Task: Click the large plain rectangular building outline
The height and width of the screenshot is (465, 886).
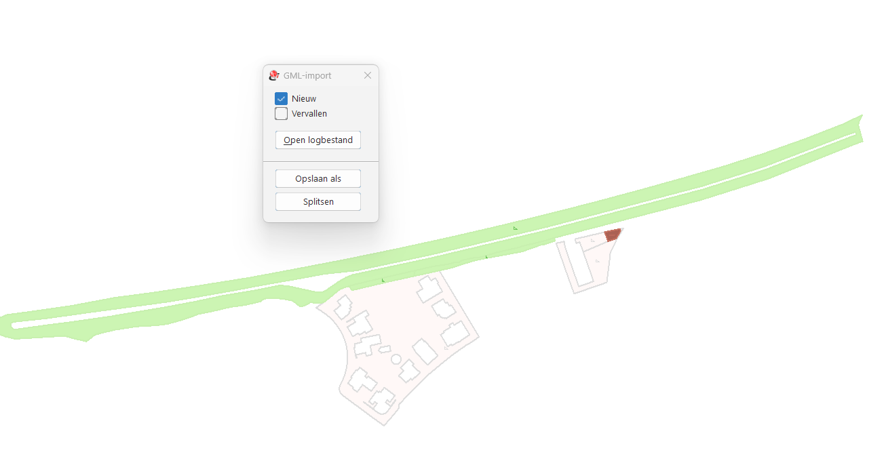Action: (x=425, y=352)
